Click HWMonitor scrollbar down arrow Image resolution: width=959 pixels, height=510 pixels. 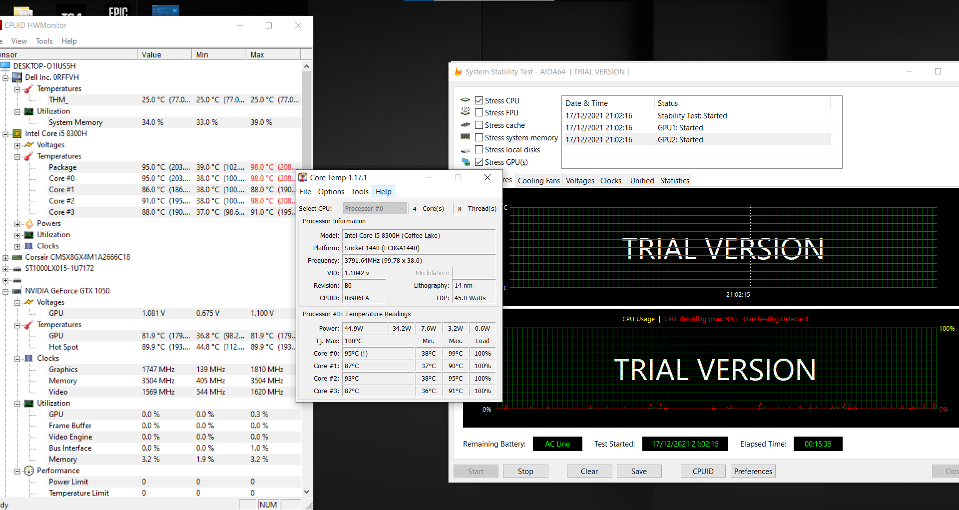coord(307,492)
